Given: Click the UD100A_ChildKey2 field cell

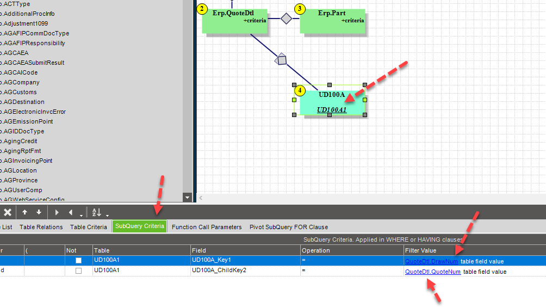Looking at the screenshot, I should [245, 271].
